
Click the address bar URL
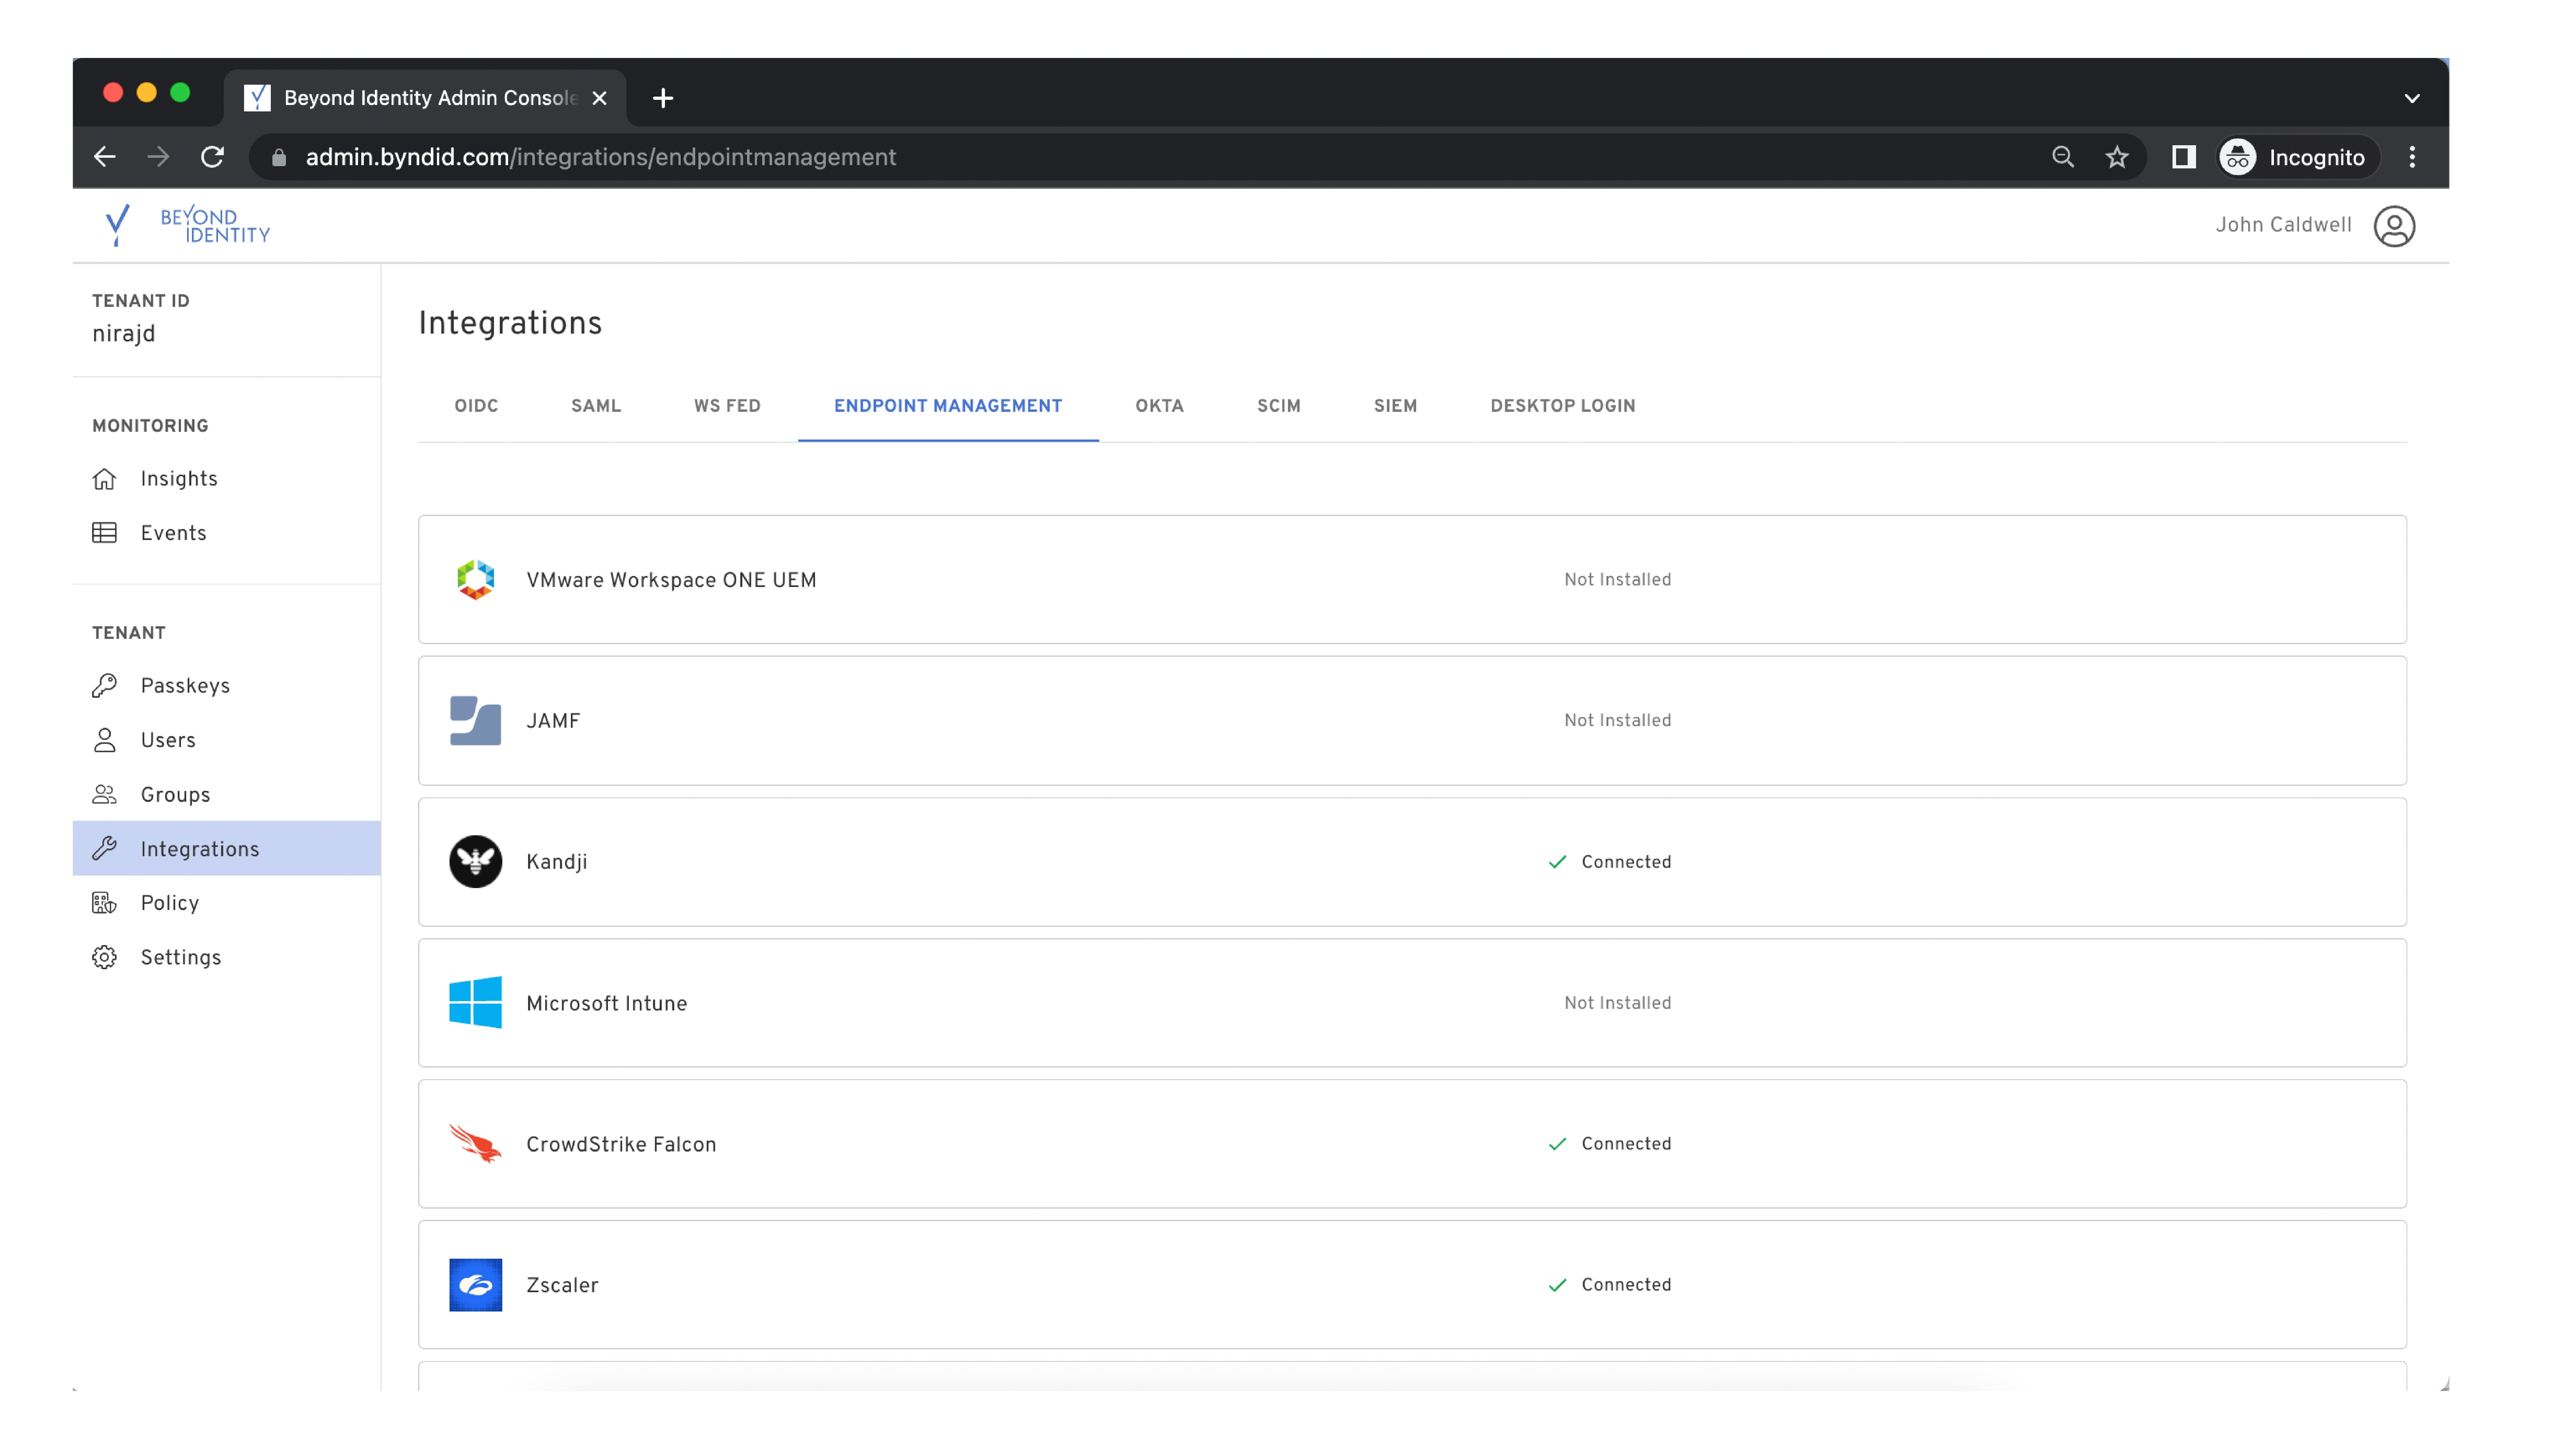pyautogui.click(x=600, y=157)
